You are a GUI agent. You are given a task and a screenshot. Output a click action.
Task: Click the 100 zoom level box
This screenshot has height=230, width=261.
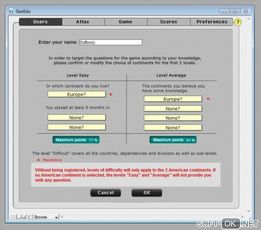13,217
